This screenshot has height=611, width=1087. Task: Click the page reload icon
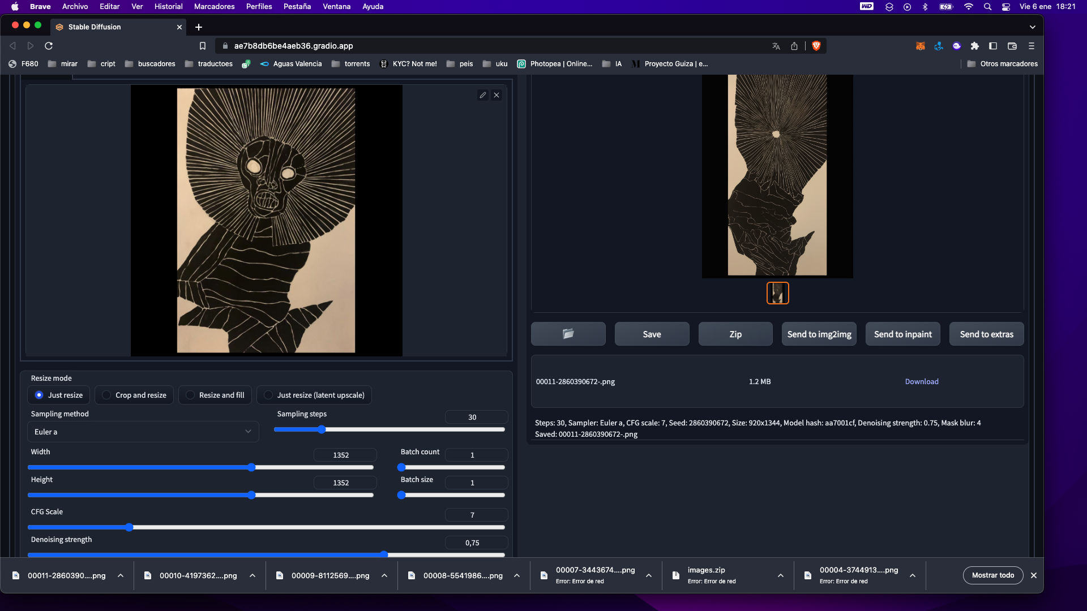pos(49,46)
